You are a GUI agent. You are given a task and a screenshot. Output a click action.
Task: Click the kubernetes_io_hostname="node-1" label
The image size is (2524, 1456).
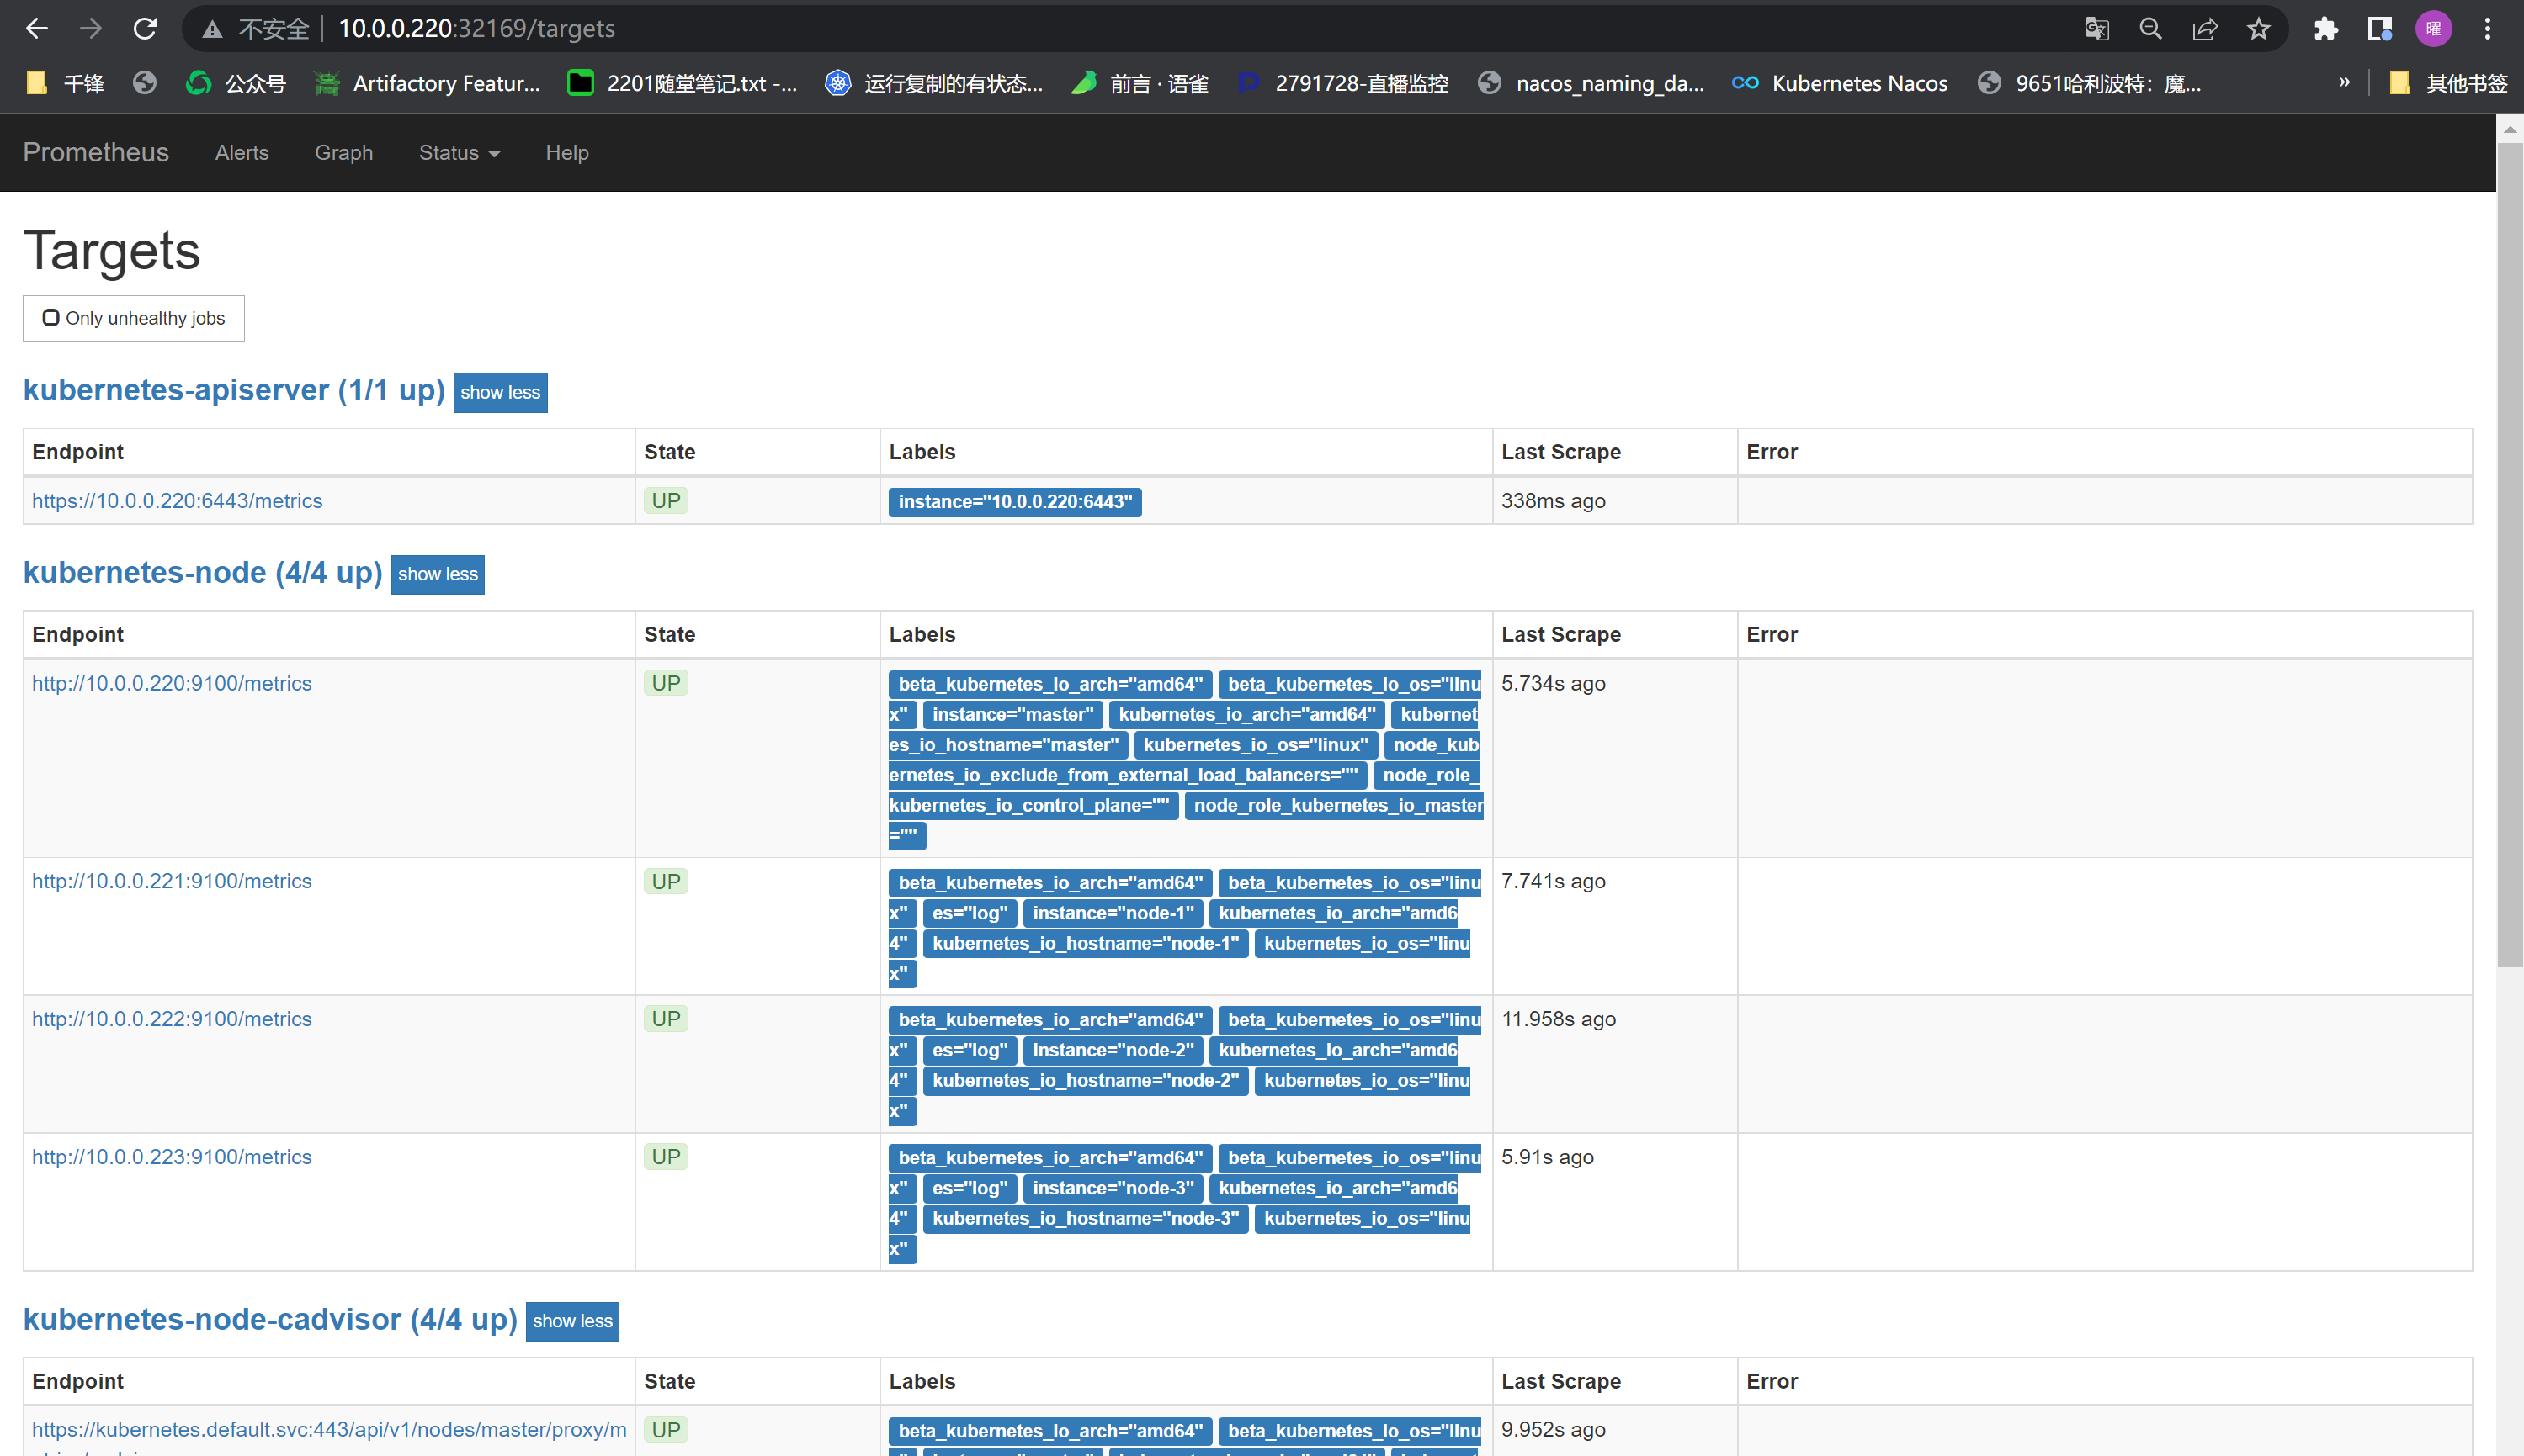tap(1086, 943)
